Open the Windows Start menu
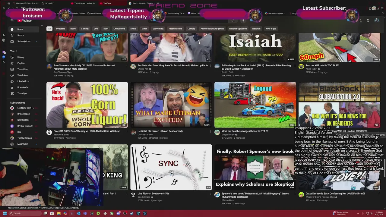This screenshot has height=217, width=386. click(x=5, y=213)
